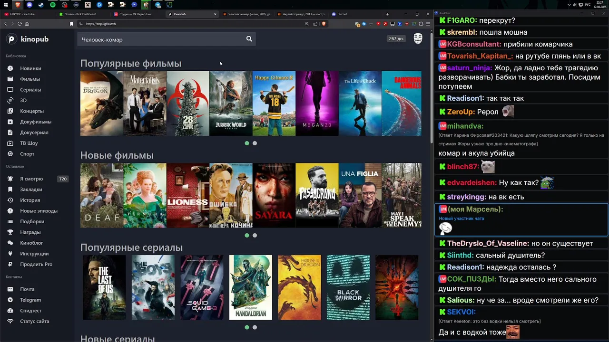Screen dimensions: 609x342
Task: Select second page dot under Популярные сериалы
Action: [x=255, y=327]
